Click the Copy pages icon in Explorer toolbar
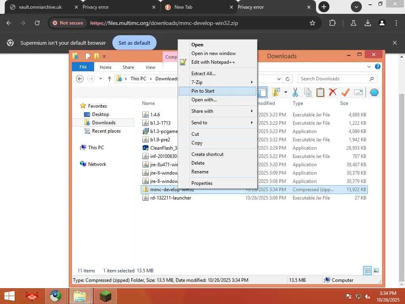 (x=307, y=92)
